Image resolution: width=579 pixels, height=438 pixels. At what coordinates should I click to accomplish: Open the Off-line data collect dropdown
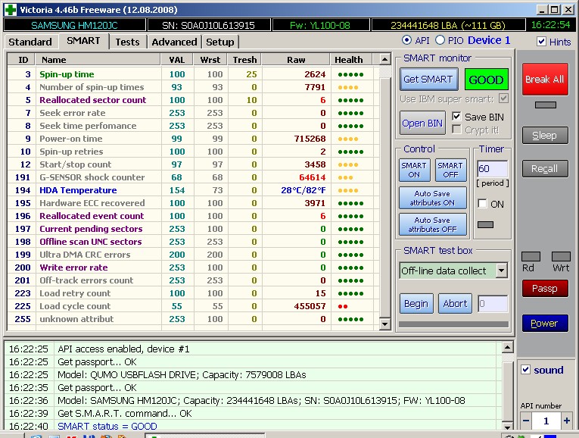502,271
